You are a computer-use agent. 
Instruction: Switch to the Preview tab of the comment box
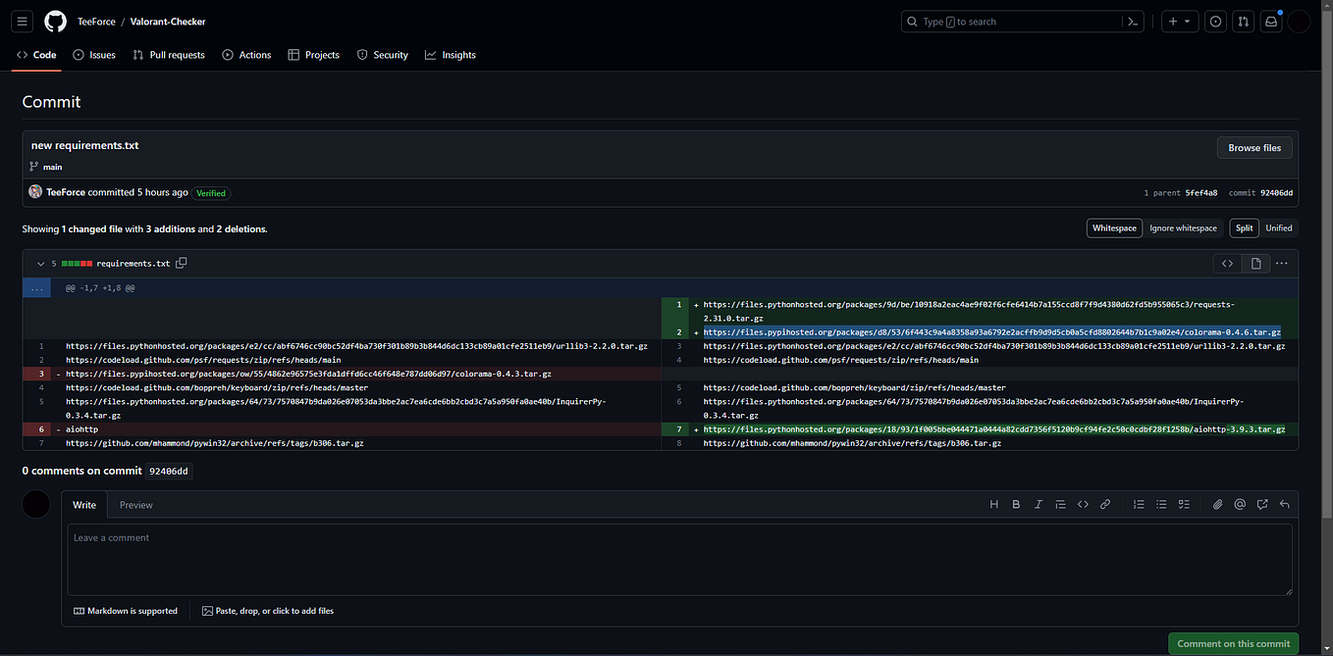tap(135, 504)
